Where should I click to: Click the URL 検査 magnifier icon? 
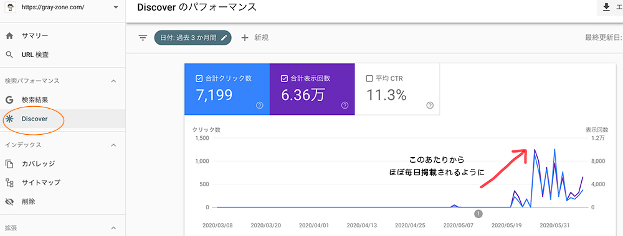(x=10, y=55)
